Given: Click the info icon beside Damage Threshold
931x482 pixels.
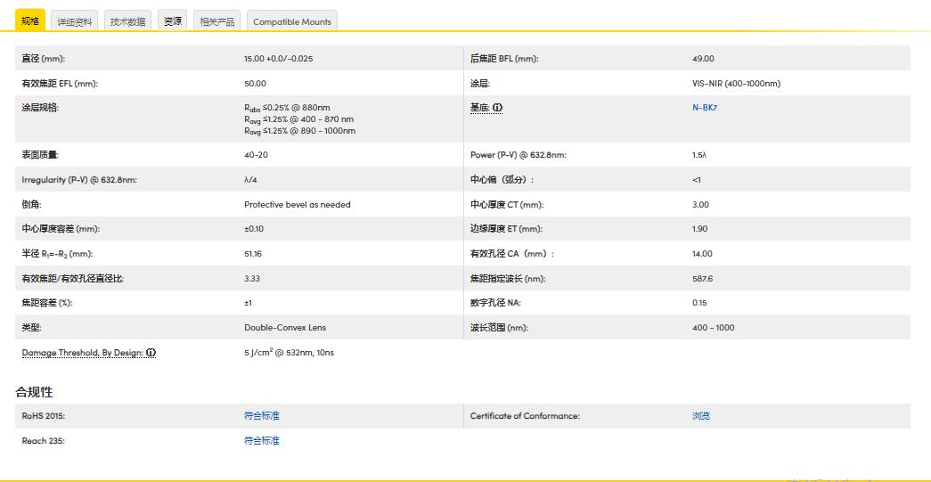Looking at the screenshot, I should pyautogui.click(x=151, y=353).
